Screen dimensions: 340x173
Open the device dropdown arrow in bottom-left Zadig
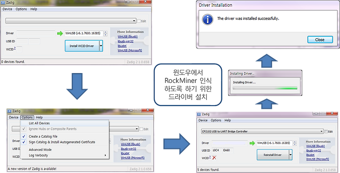point(136,129)
